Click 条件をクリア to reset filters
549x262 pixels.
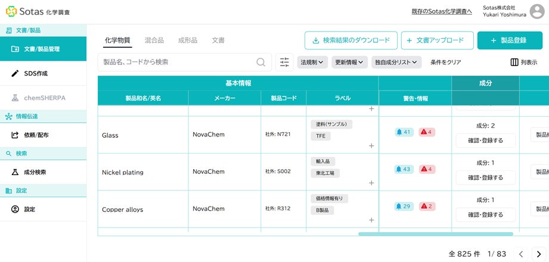(446, 63)
